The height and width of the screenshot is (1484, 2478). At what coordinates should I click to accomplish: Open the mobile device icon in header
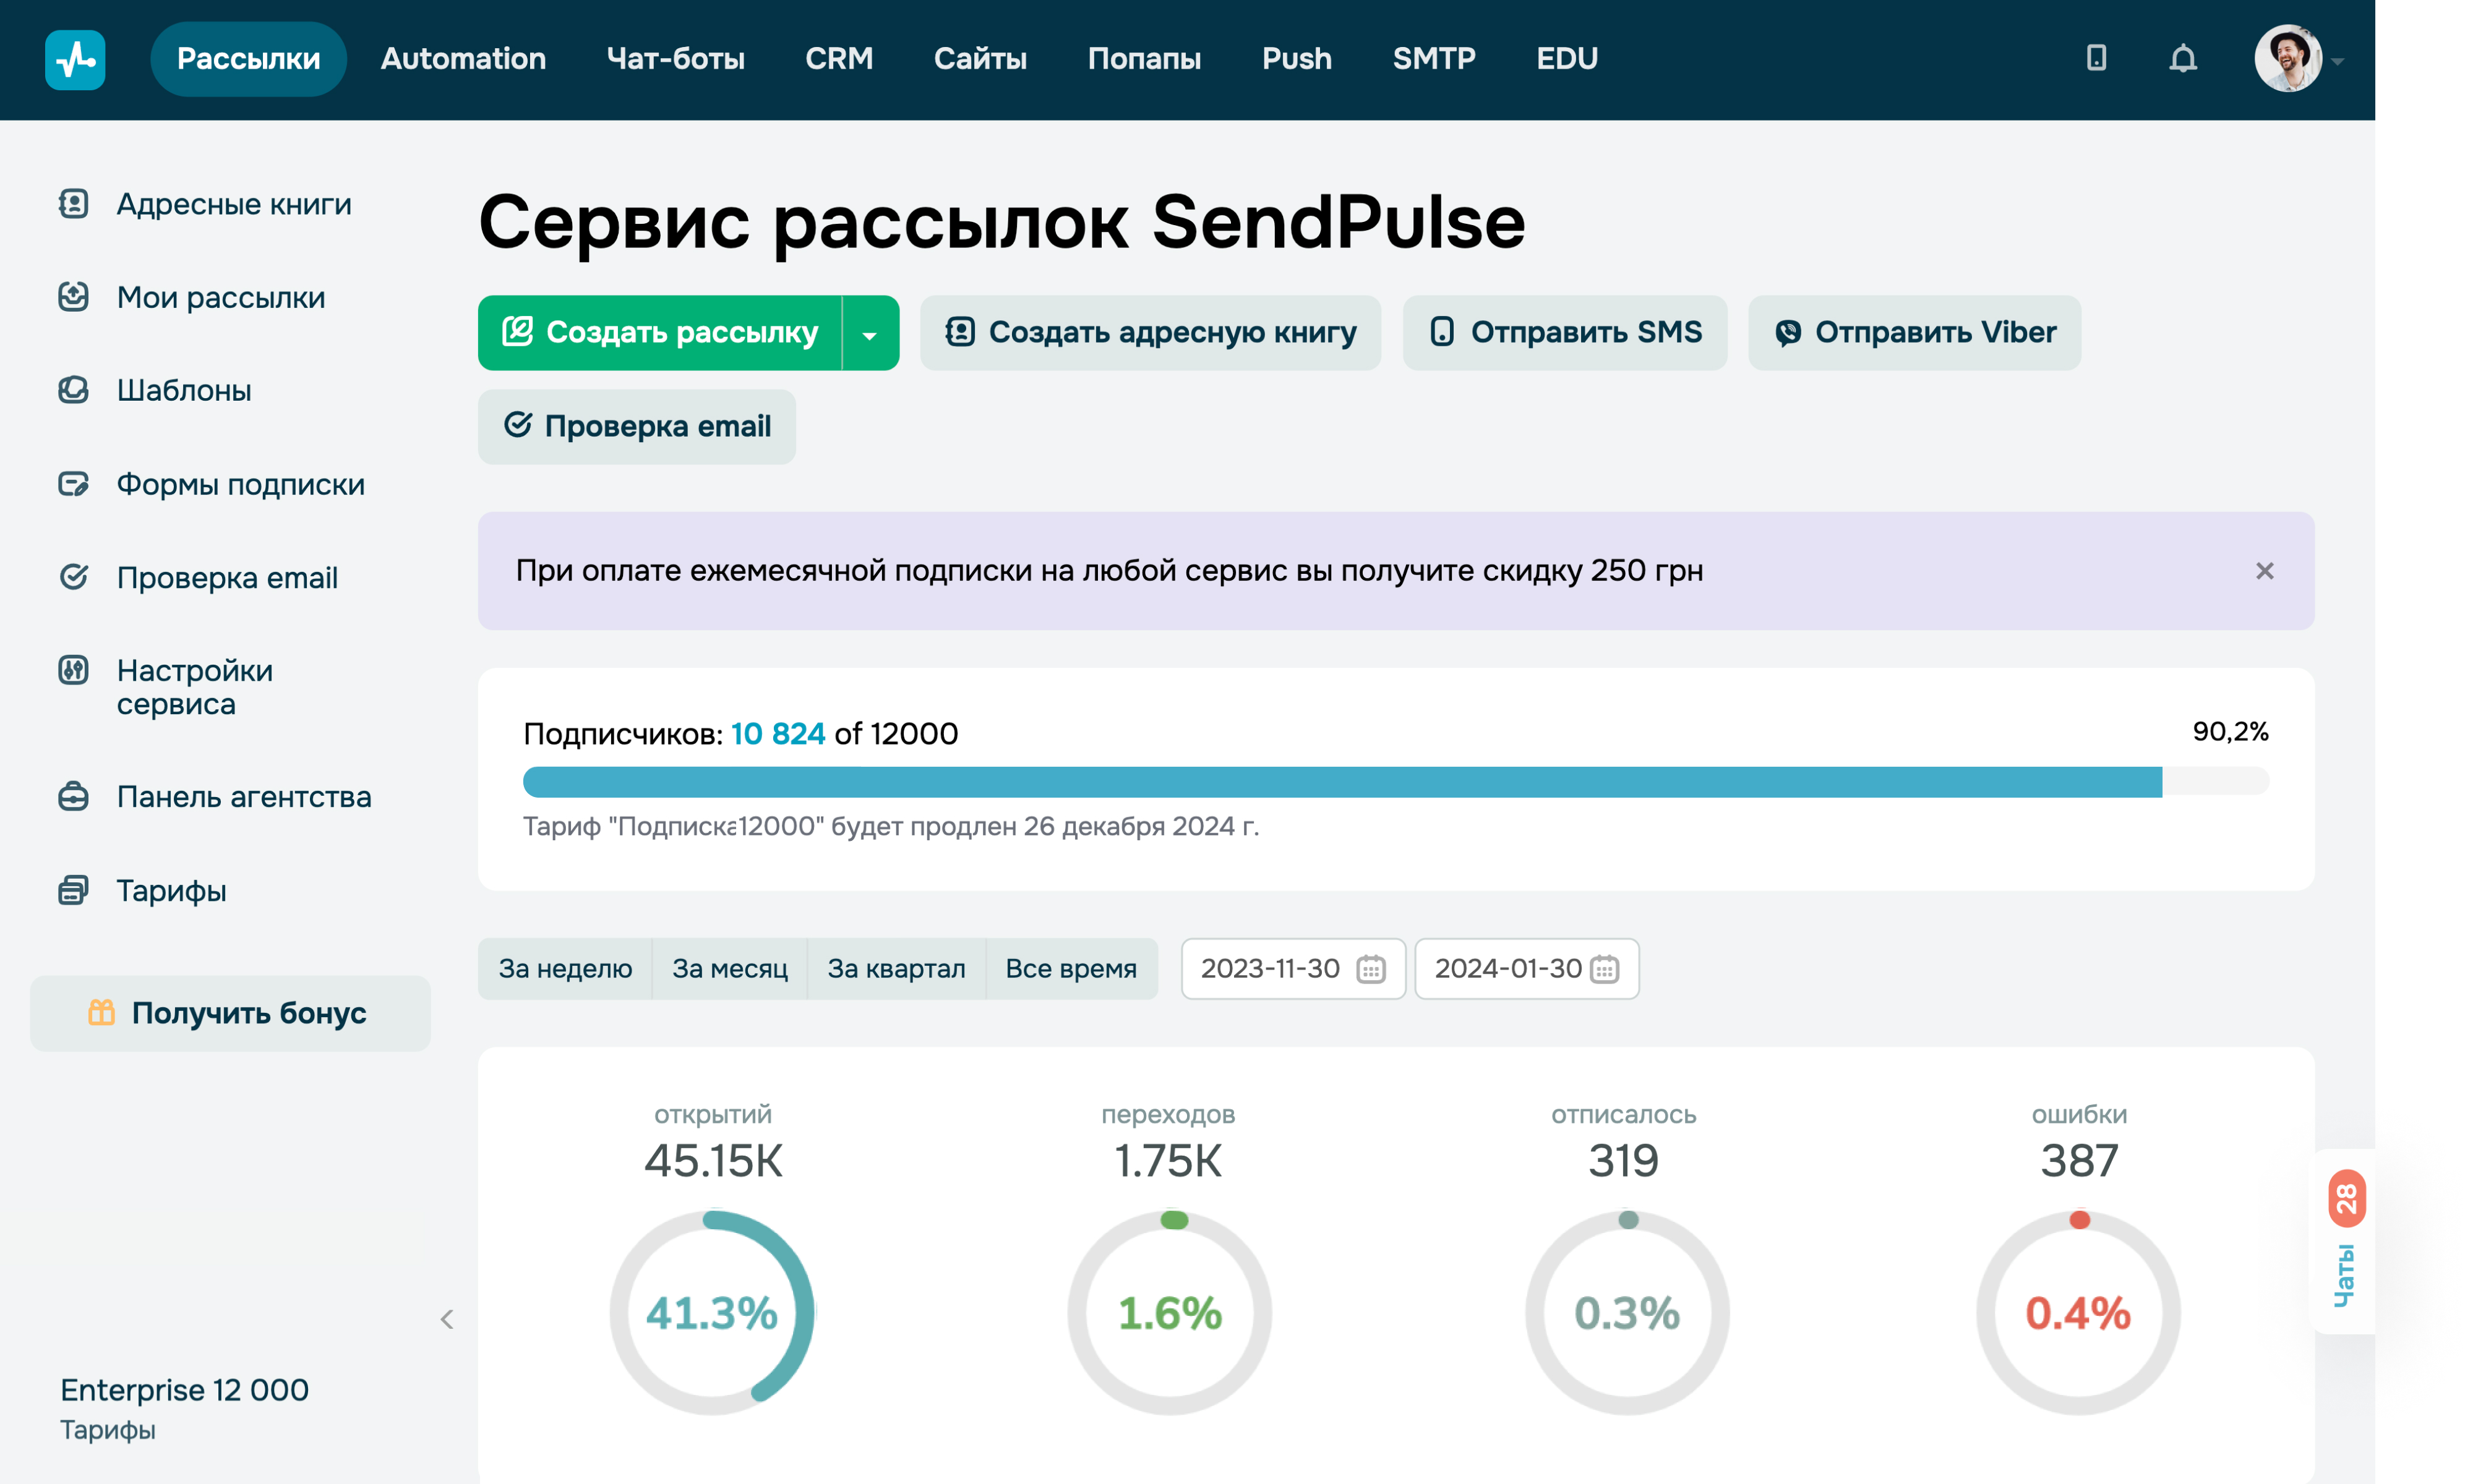click(2096, 58)
